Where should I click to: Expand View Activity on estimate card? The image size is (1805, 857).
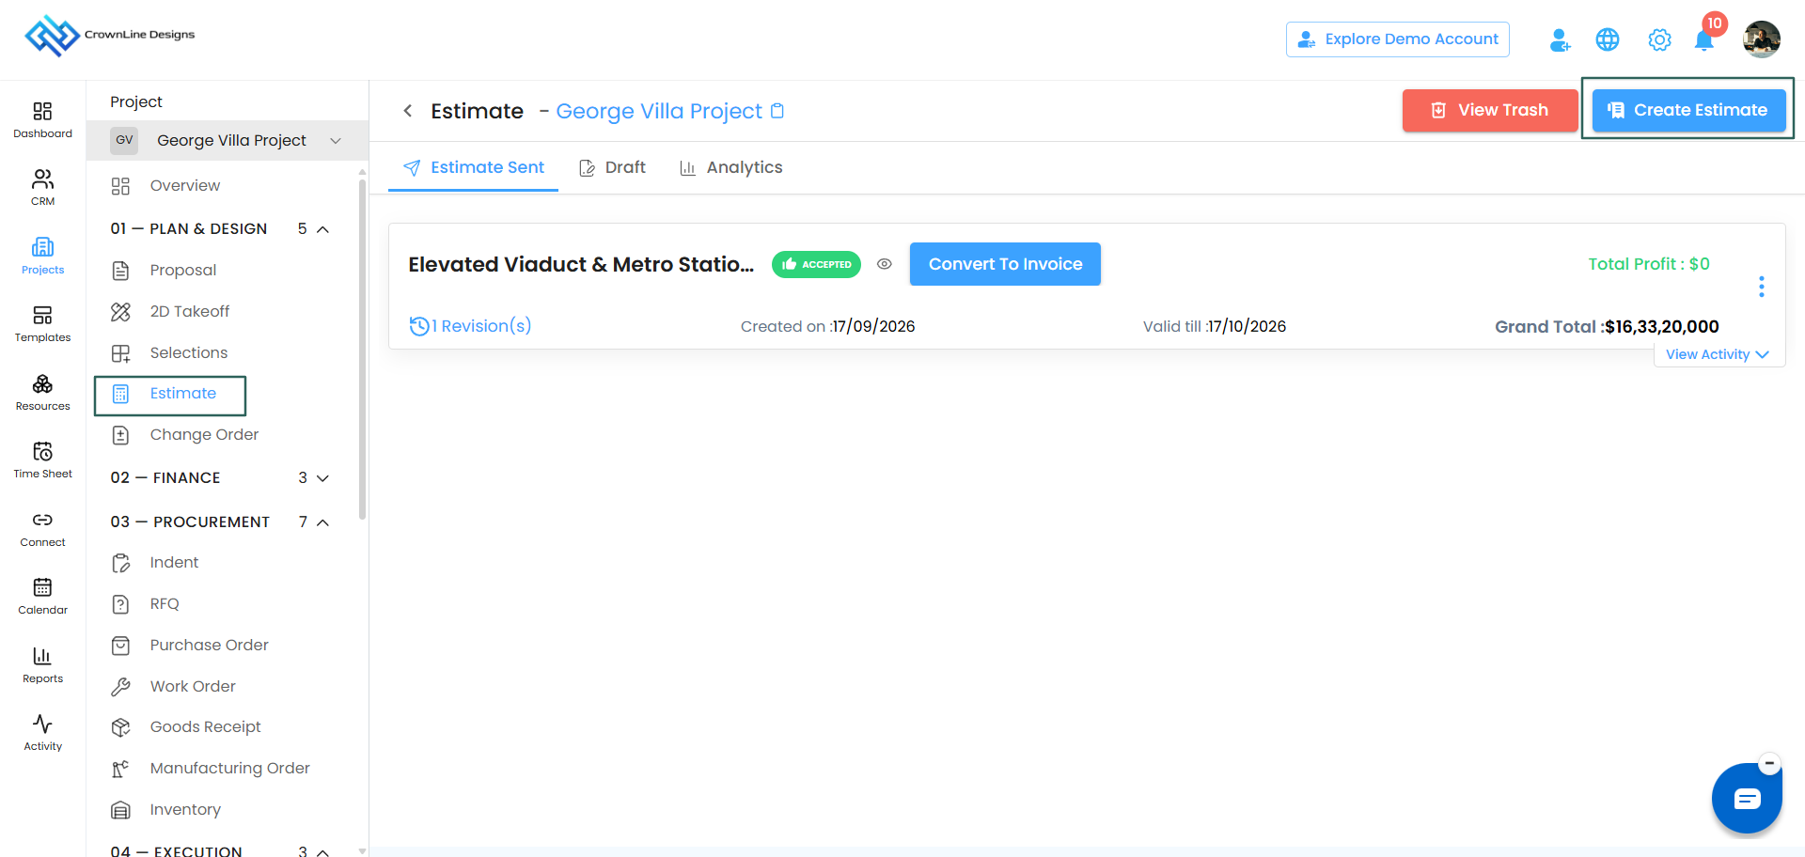tap(1718, 354)
